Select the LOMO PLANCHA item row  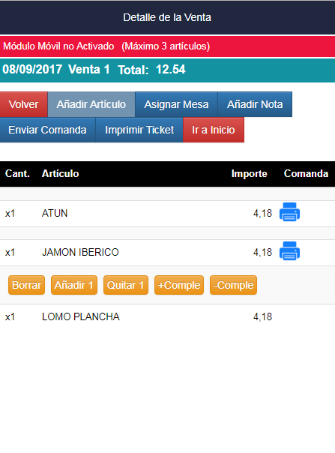click(x=168, y=317)
